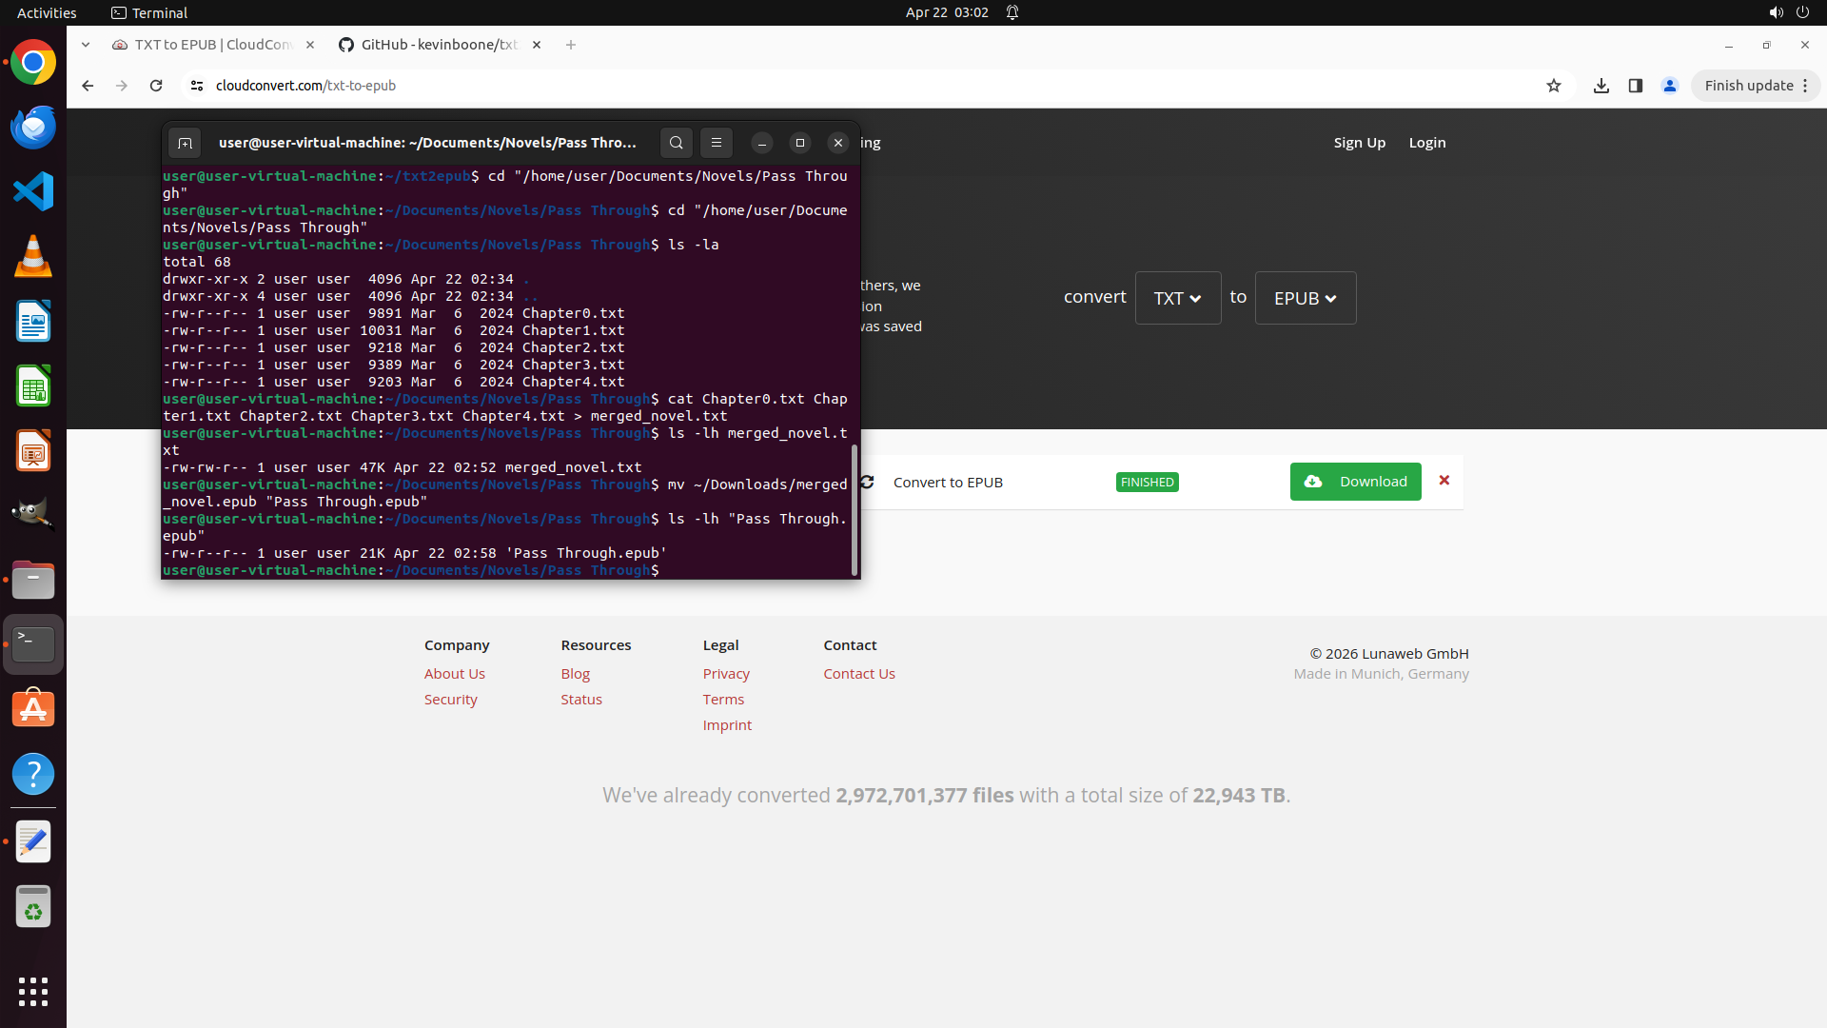This screenshot has height=1028, width=1827.
Task: Open the Chrome profile avatar icon
Action: point(1670,86)
